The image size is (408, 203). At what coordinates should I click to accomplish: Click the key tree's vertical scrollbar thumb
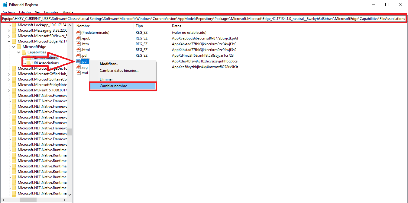[70, 132]
